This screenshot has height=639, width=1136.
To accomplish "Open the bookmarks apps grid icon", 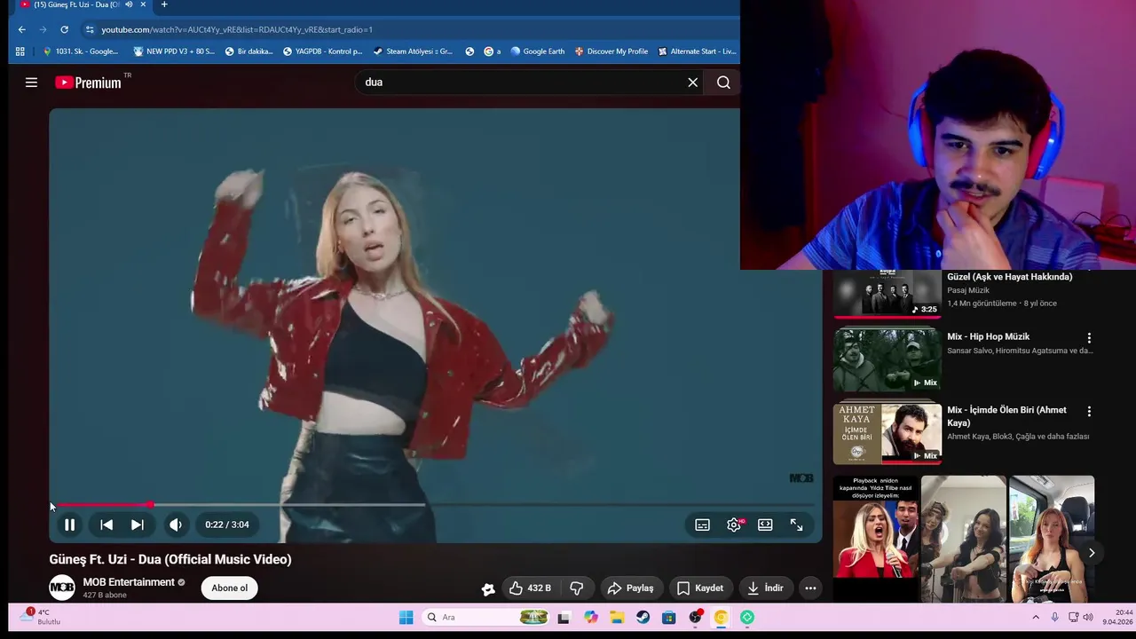I will click(x=20, y=51).
